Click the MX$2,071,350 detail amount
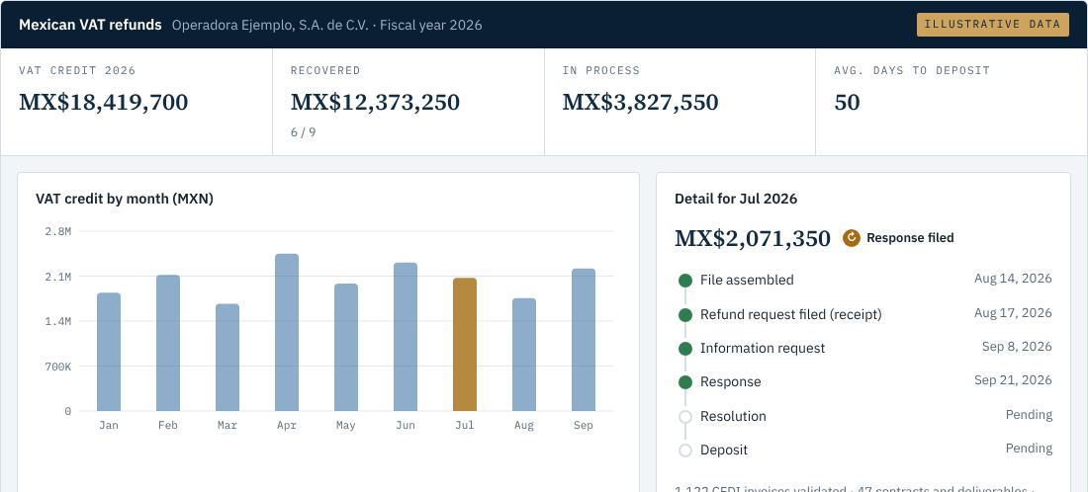The image size is (1088, 492). click(x=752, y=238)
